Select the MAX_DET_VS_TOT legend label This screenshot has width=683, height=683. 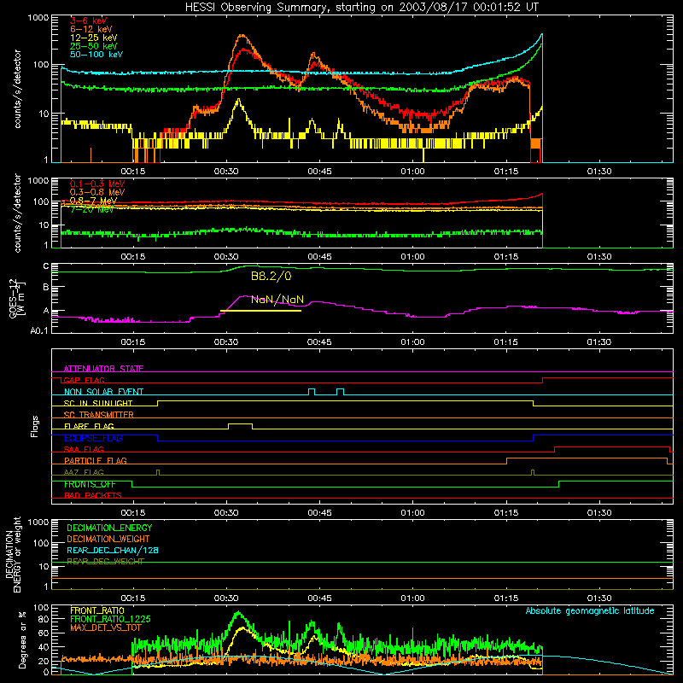[x=106, y=628]
